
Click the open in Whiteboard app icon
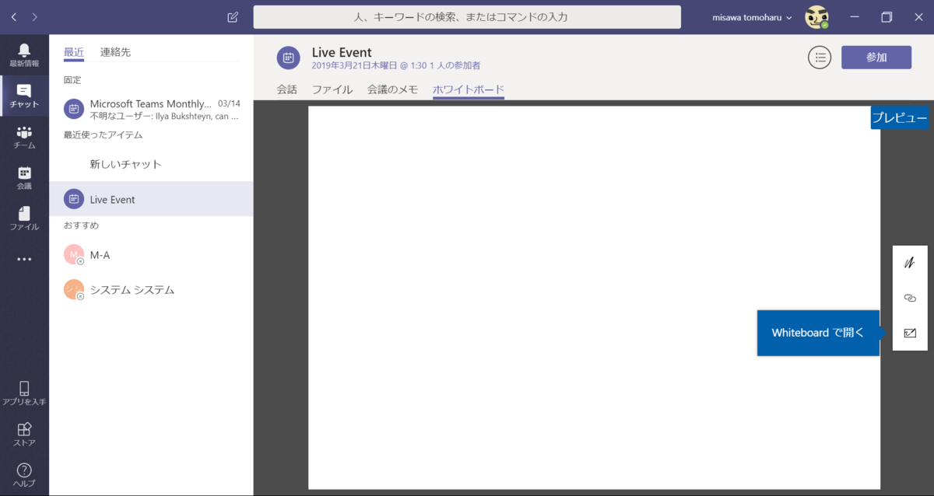coord(910,333)
